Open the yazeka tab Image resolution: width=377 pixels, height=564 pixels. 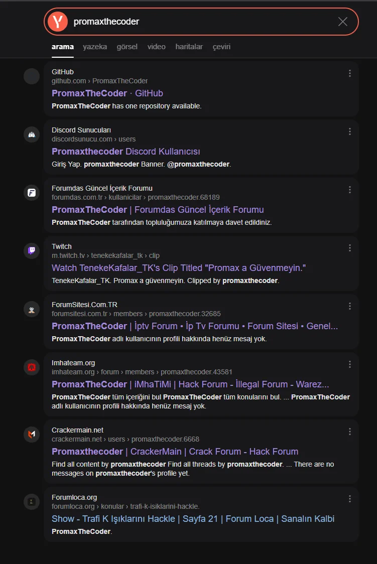(x=95, y=47)
